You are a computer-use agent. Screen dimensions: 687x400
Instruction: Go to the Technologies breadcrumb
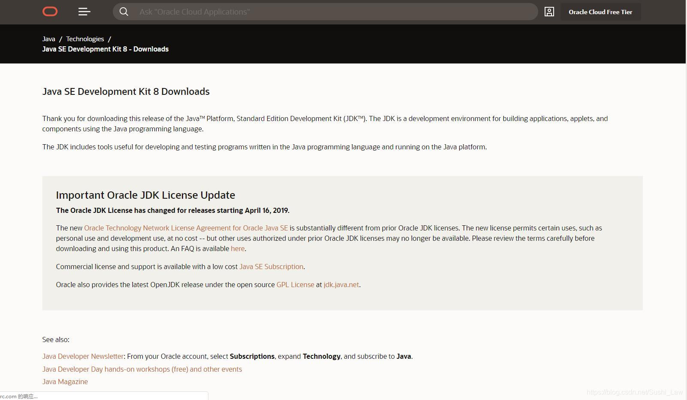tap(85, 39)
